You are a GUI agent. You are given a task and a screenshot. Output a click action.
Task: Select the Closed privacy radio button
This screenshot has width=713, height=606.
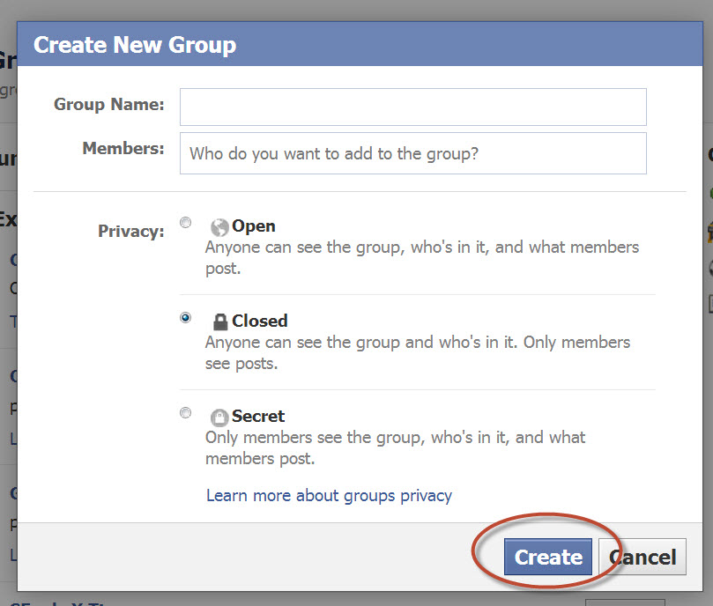click(185, 317)
